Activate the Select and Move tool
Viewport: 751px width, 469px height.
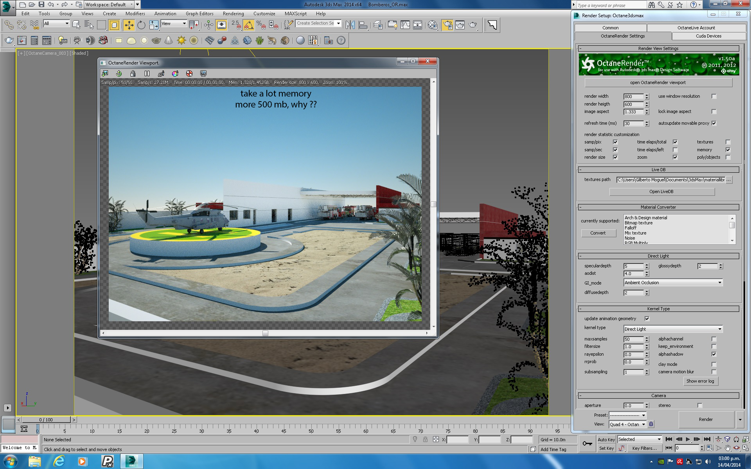(x=129, y=25)
